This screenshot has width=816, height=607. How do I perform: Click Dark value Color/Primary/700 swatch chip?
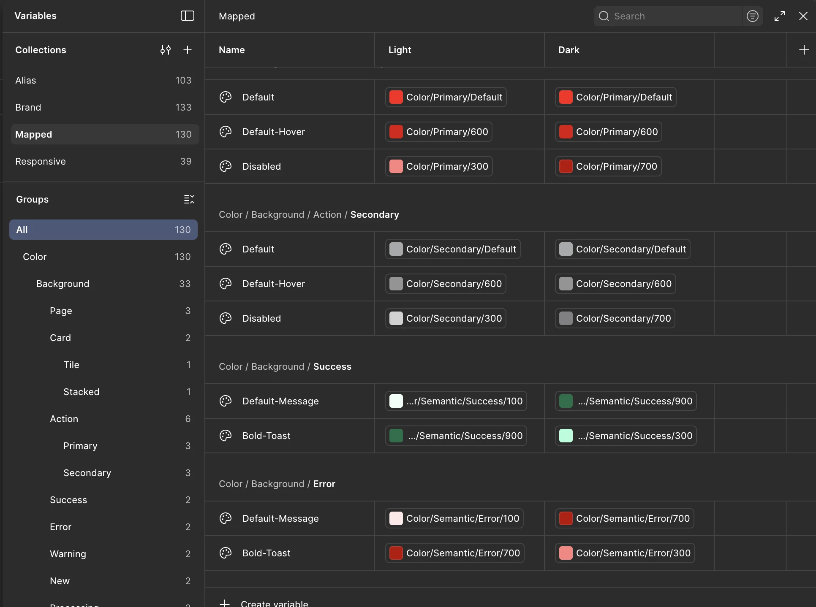(x=608, y=166)
